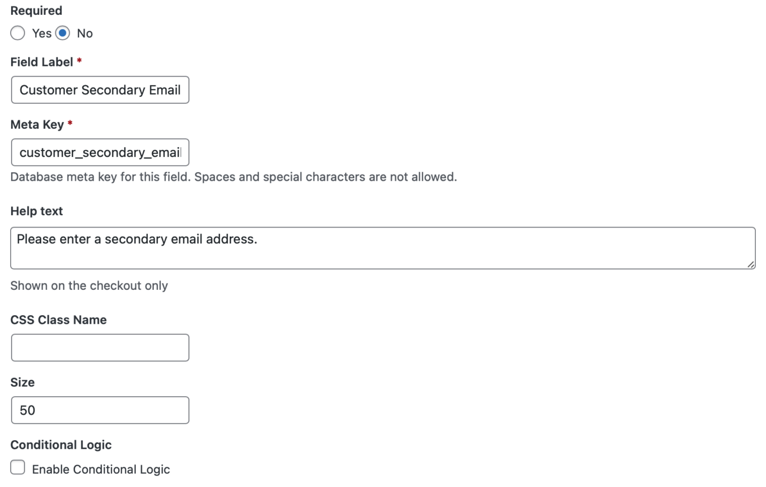Click the Shown on the checkout only text

point(89,286)
